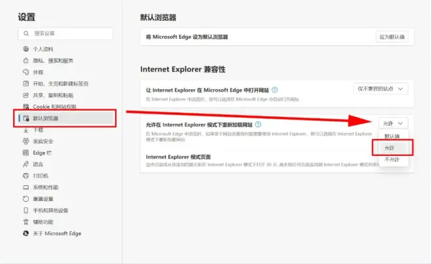Click the 设为默认值 button
The image size is (432, 264).
[x=392, y=37]
